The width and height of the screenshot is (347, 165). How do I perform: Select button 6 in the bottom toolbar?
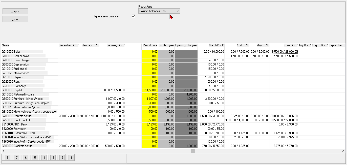coord(26,158)
